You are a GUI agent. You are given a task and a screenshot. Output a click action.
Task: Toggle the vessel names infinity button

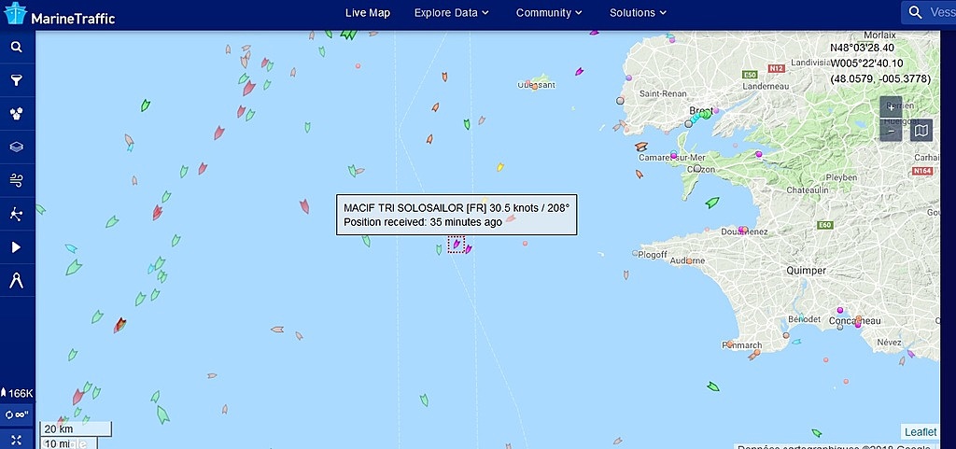click(17, 414)
